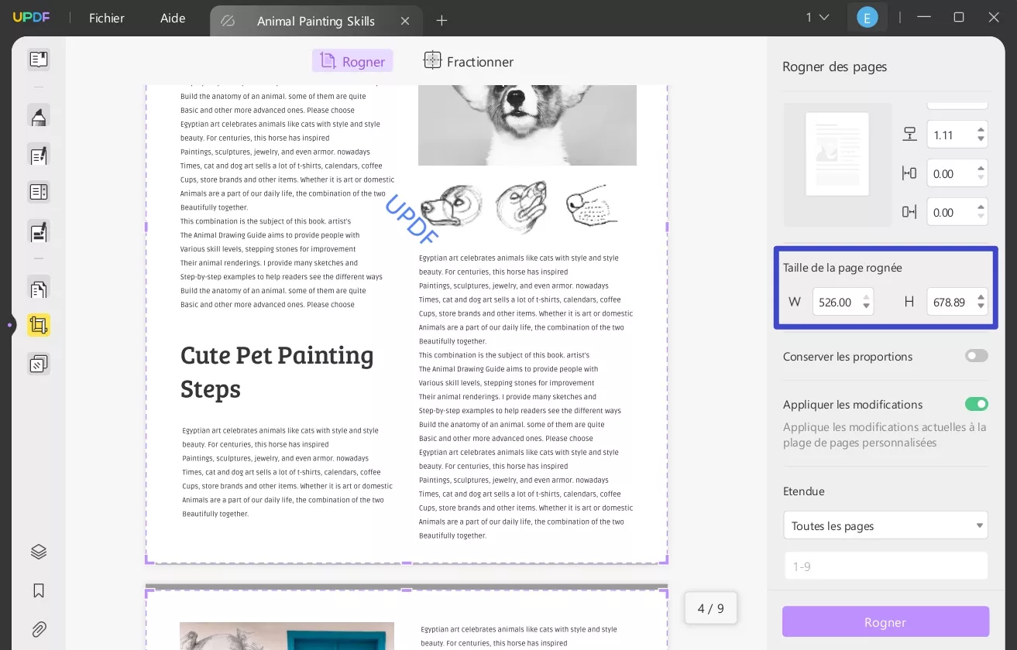Select the Comment highlighter tool in sidebar
Image resolution: width=1017 pixels, height=650 pixels.
tap(39, 116)
